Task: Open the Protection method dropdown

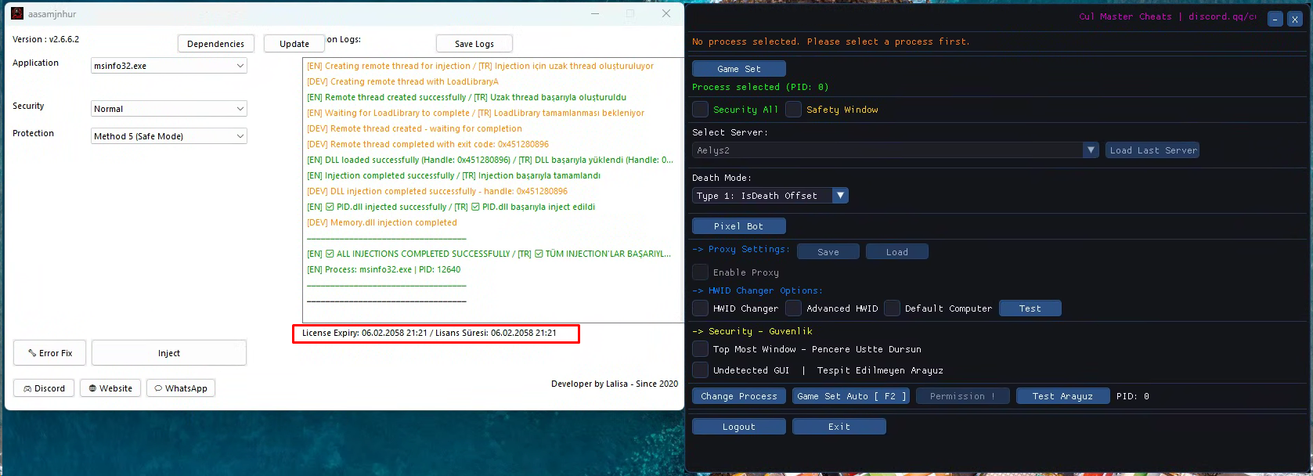Action: (x=169, y=136)
